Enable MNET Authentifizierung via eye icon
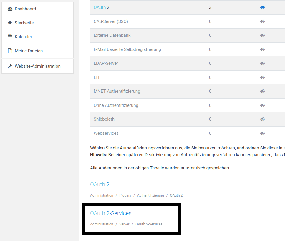This screenshot has height=241, width=285. pyautogui.click(x=263, y=91)
